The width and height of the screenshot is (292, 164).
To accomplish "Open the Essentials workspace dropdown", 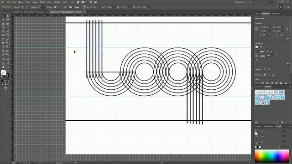I will pyautogui.click(x=240, y=2).
